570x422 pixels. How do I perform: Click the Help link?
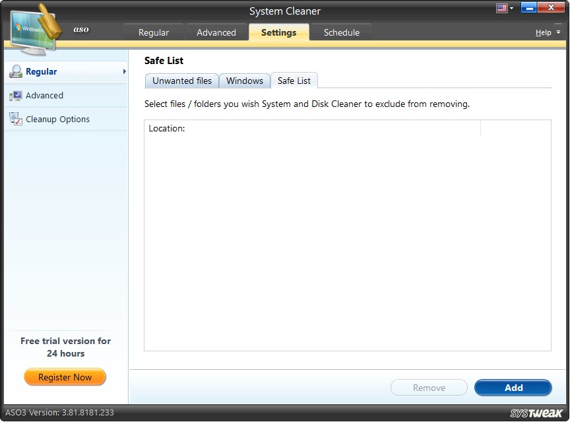click(x=542, y=32)
